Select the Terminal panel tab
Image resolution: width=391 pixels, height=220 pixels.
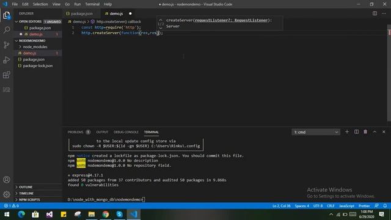point(151,132)
